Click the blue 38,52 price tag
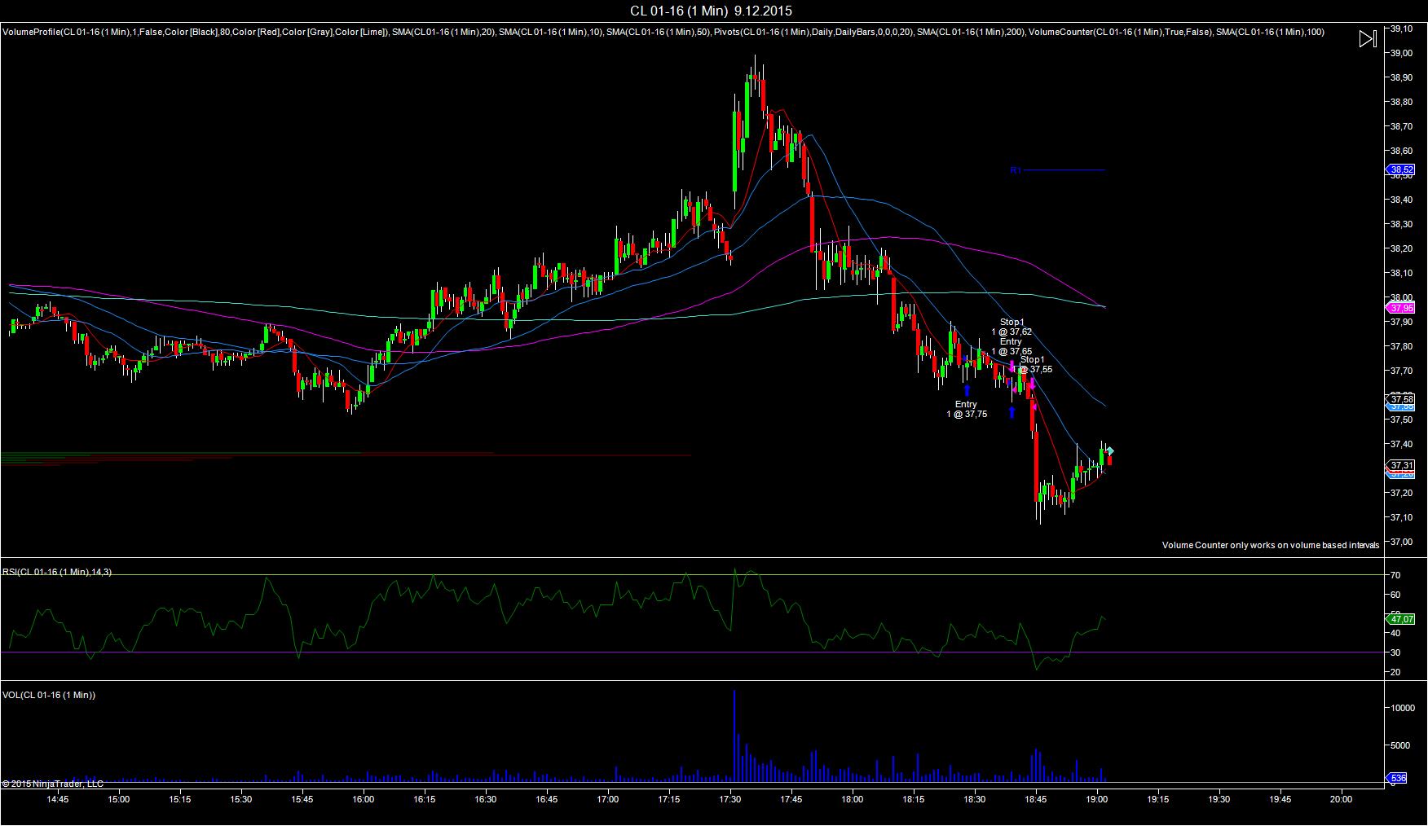Screen dimensions: 1428x826 (x=1401, y=170)
